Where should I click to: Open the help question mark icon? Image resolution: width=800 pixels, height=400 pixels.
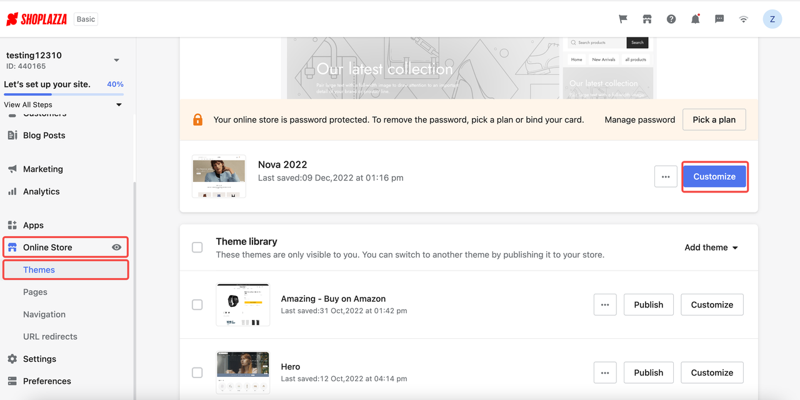tap(671, 19)
